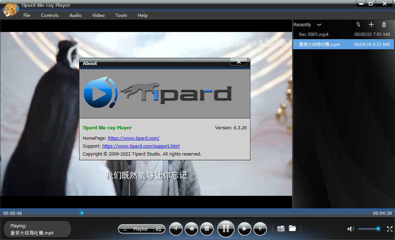Click the copyright notice text
The width and height of the screenshot is (395, 240).
pos(142,154)
